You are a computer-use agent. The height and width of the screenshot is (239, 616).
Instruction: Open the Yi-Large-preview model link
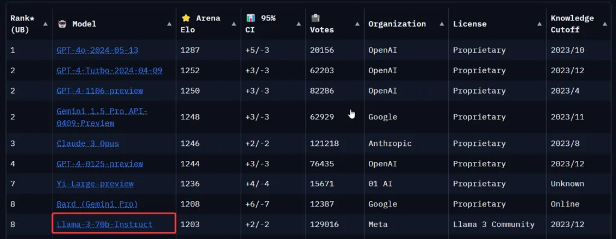coord(95,184)
